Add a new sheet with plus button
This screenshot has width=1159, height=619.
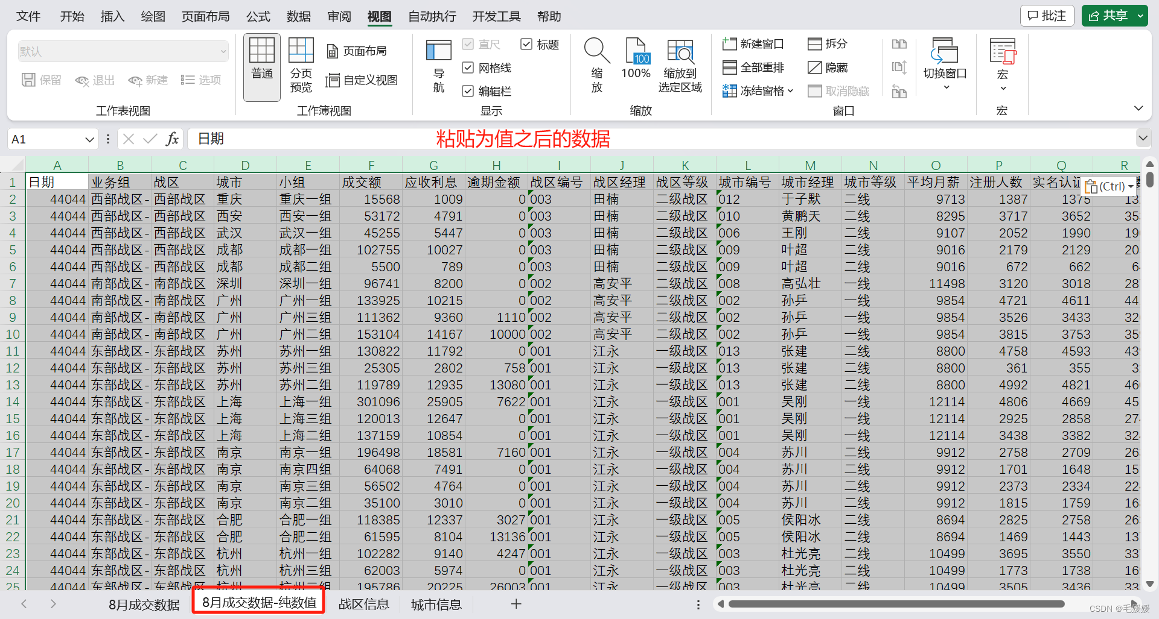pyautogui.click(x=516, y=604)
